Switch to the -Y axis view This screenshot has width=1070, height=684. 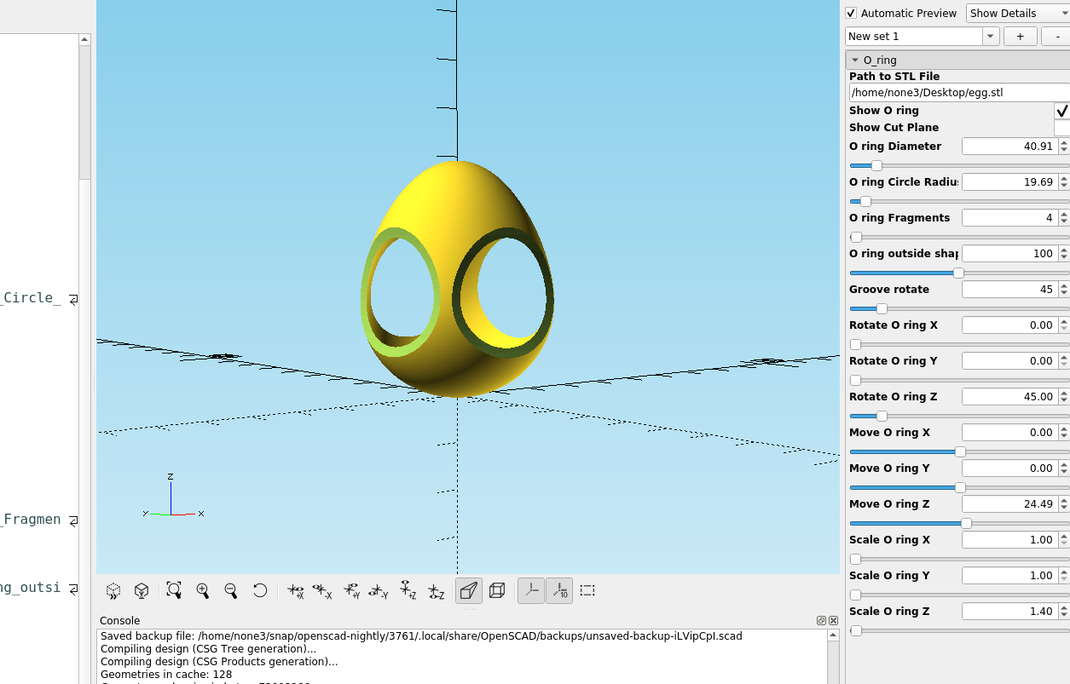pyautogui.click(x=379, y=590)
